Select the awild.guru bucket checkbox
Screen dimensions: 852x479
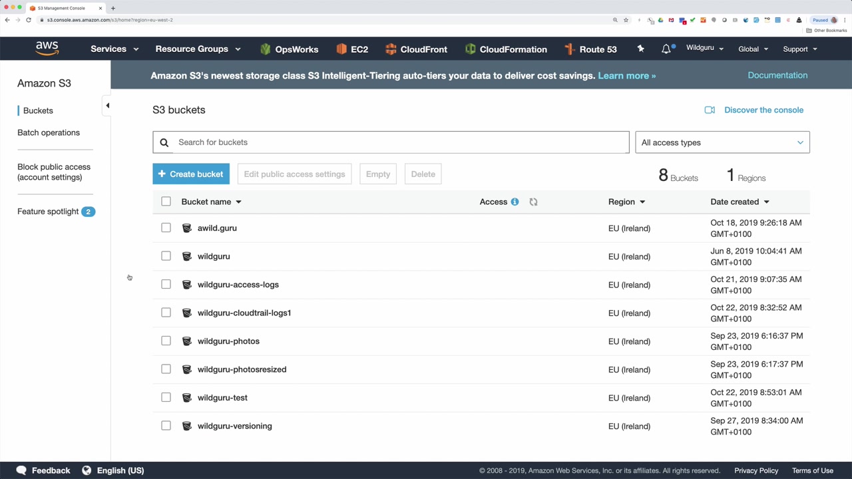tap(166, 228)
